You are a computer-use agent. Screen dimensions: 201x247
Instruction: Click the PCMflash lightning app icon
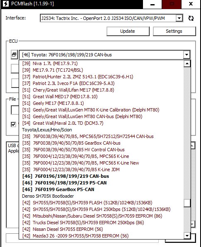click(6, 4)
